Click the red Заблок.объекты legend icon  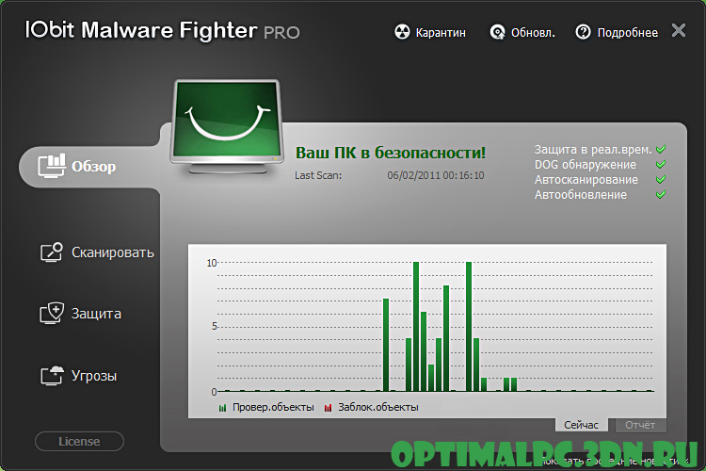[x=328, y=408]
